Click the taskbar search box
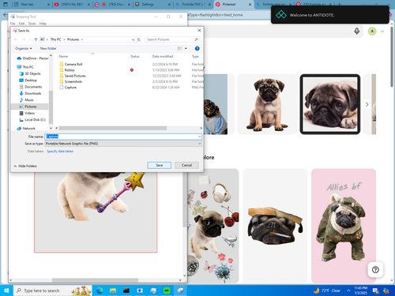 coord(53,290)
